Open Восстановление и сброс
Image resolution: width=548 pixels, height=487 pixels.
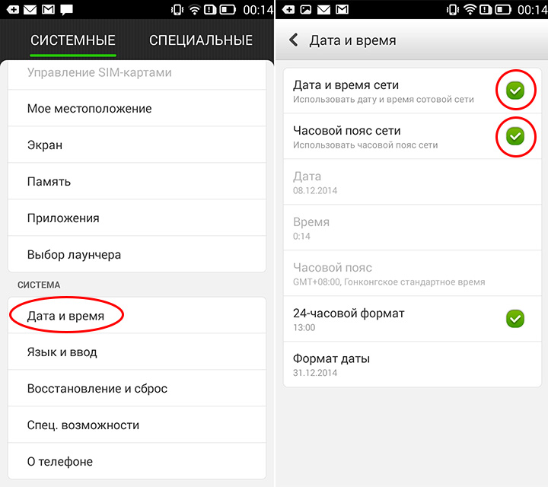point(137,388)
